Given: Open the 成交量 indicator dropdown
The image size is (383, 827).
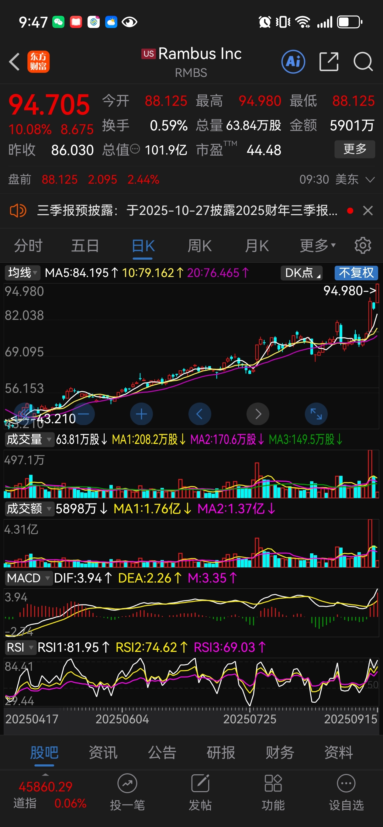Looking at the screenshot, I should (29, 439).
